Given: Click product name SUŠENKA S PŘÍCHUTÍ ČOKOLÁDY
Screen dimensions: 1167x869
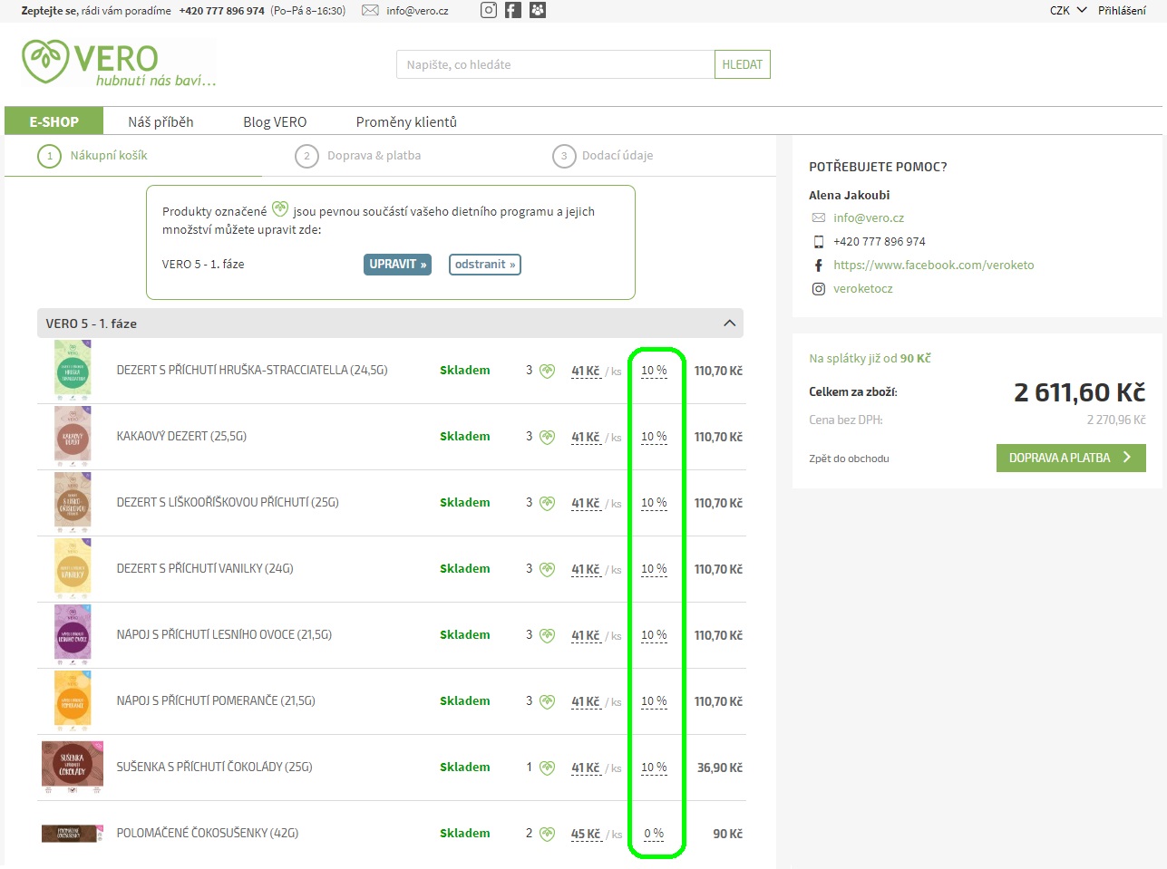Looking at the screenshot, I should 214,768.
